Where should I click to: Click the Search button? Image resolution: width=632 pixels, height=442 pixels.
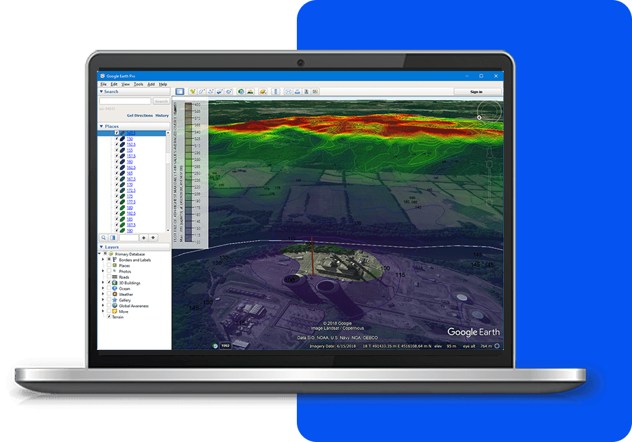161,101
